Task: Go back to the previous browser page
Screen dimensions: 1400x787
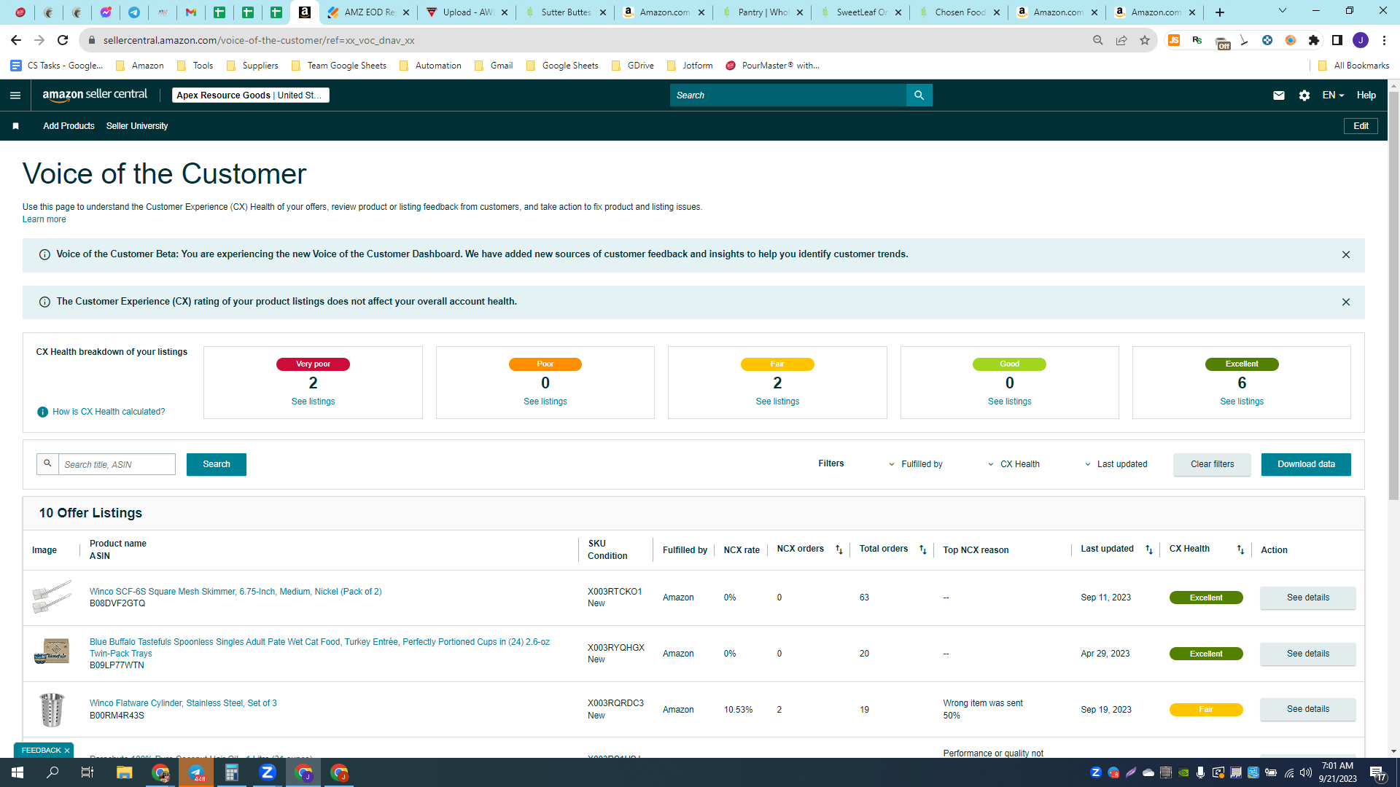Action: coord(16,40)
